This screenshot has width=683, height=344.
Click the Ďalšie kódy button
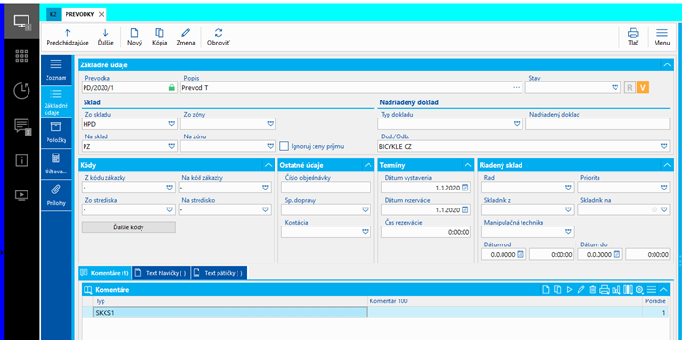[x=128, y=227]
